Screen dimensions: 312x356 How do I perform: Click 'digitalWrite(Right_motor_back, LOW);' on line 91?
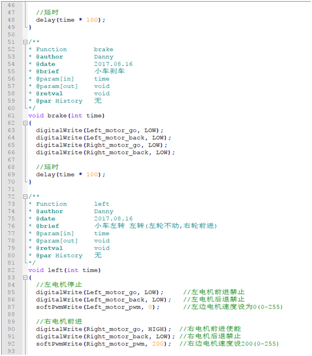click(106, 336)
